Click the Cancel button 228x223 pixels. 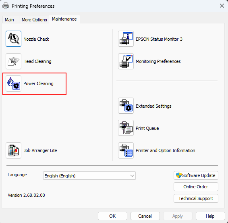tap(145, 216)
